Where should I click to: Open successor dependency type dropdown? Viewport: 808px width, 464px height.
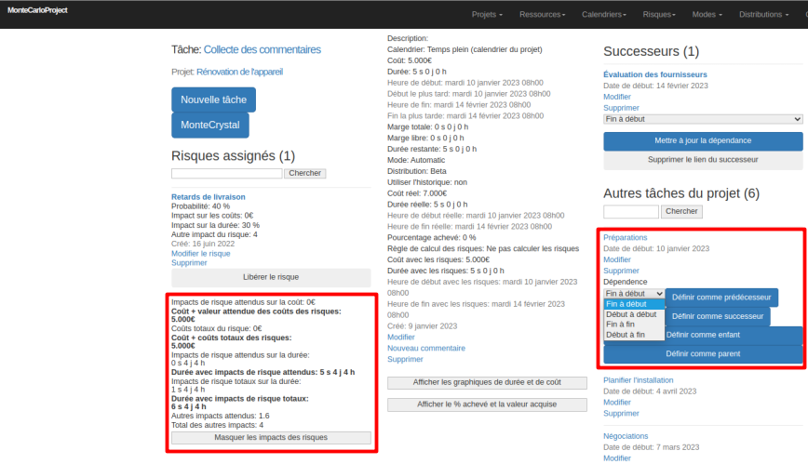[x=703, y=119]
